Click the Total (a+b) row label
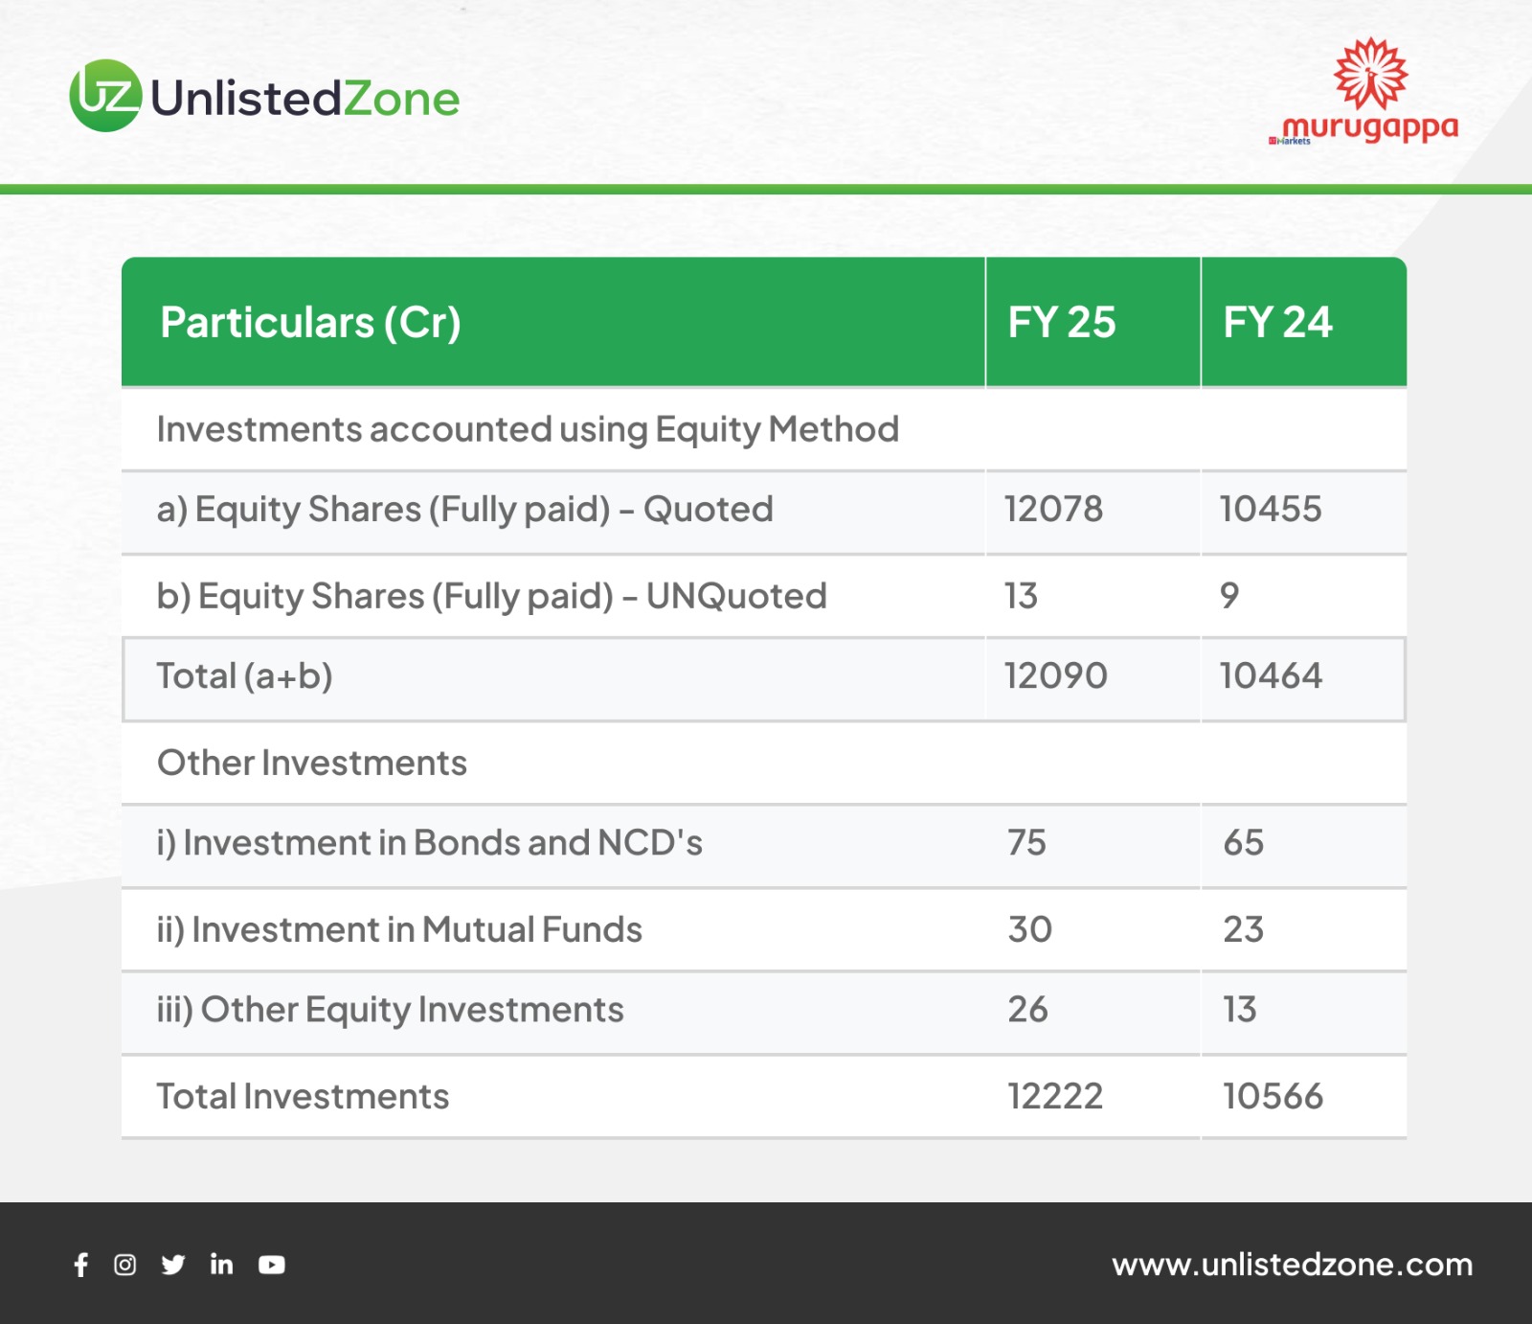The image size is (1532, 1324). (244, 676)
